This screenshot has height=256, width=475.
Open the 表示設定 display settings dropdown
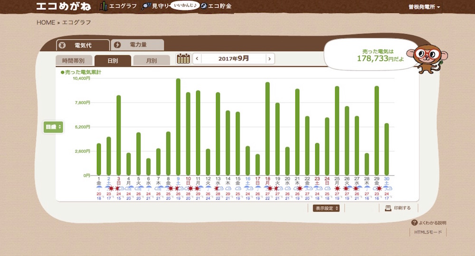click(x=326, y=208)
